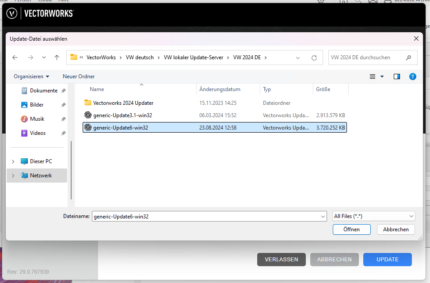The height and width of the screenshot is (283, 430).
Task: Click the back navigation arrow
Action: [x=15, y=57]
